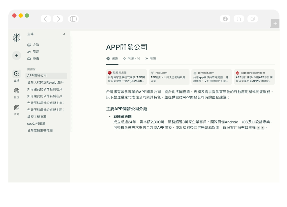Go forward with browser forward arrow
287x207 pixels.
tap(58, 19)
